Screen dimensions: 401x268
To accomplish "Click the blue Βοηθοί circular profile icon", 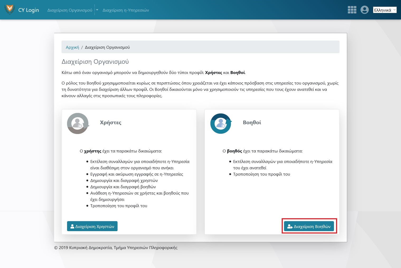I will pos(221,123).
